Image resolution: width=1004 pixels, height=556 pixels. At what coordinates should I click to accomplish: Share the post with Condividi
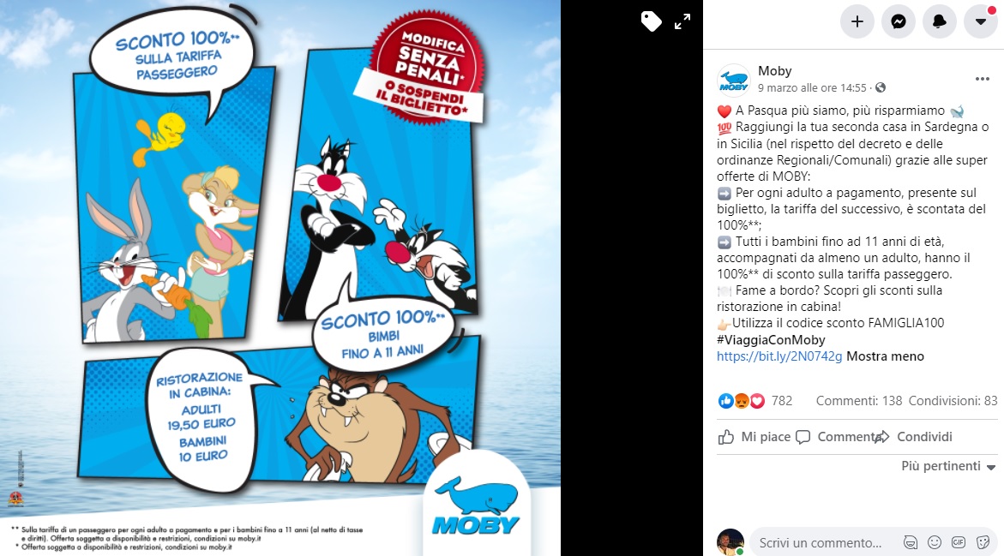[x=913, y=437]
